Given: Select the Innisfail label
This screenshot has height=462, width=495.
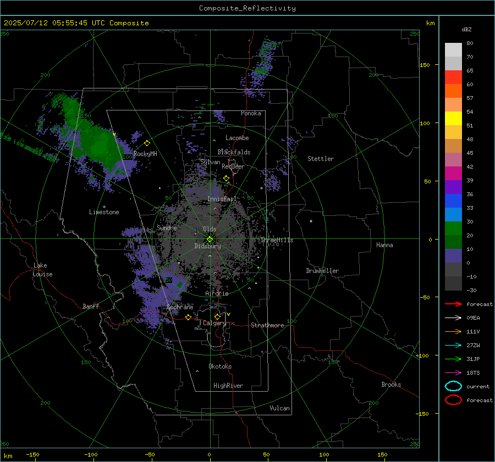Looking at the screenshot, I should tap(222, 199).
